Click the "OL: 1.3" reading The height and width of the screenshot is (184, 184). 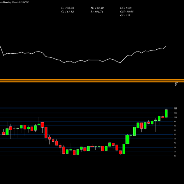(x=125, y=15)
